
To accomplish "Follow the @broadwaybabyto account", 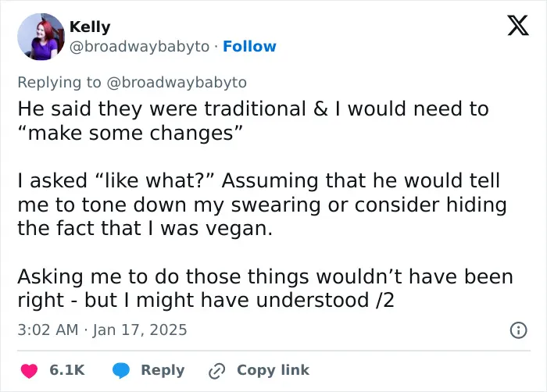I will click(249, 46).
